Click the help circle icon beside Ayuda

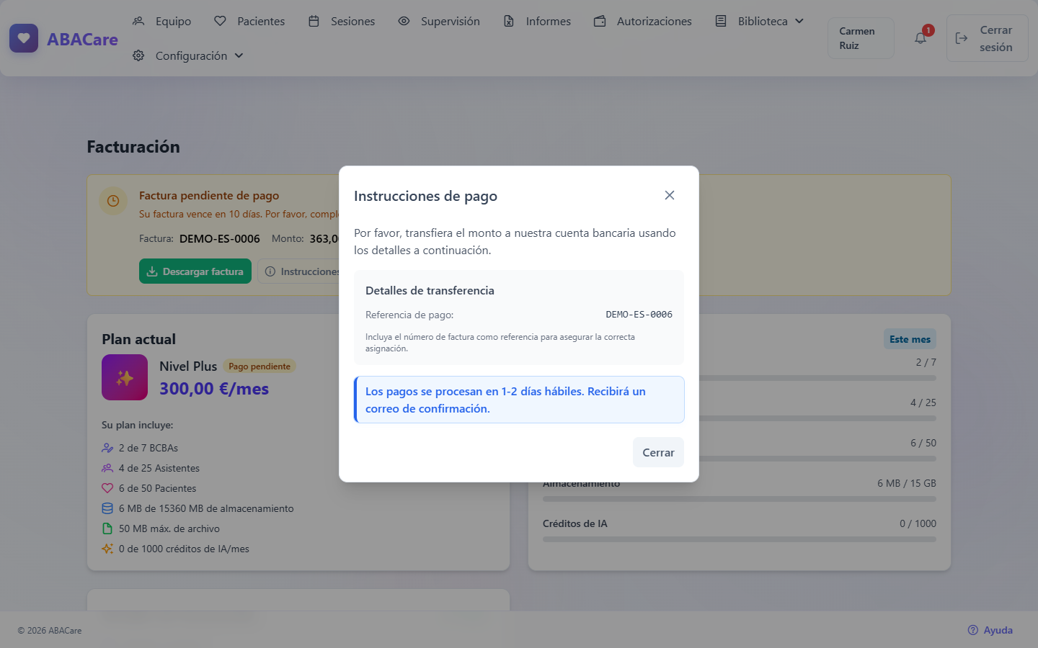click(x=973, y=630)
